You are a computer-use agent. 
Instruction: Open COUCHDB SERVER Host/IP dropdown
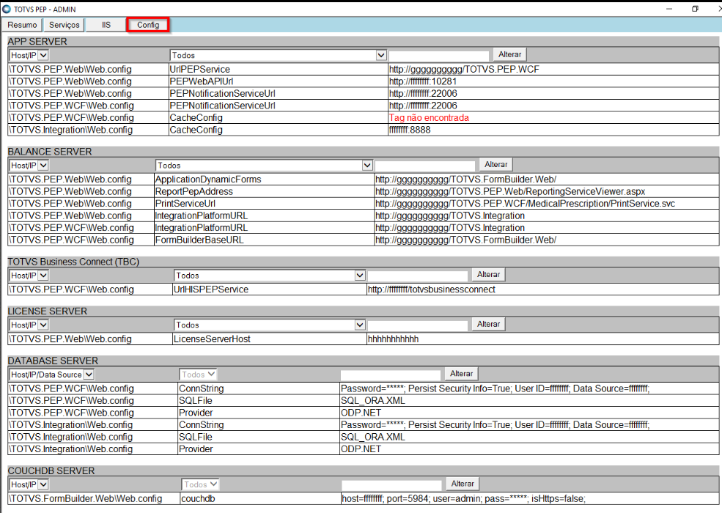(29, 484)
